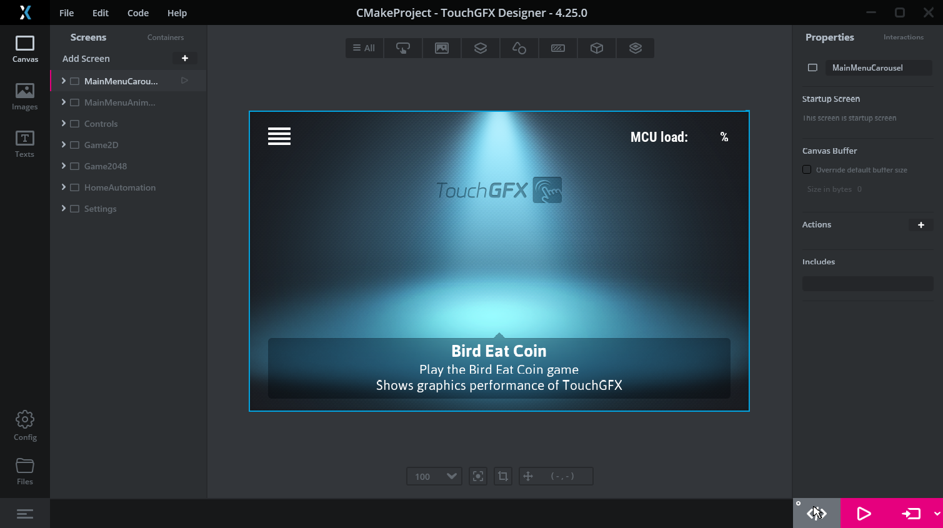
Task: Open the Images panel in sidebar
Action: pyautogui.click(x=24, y=97)
